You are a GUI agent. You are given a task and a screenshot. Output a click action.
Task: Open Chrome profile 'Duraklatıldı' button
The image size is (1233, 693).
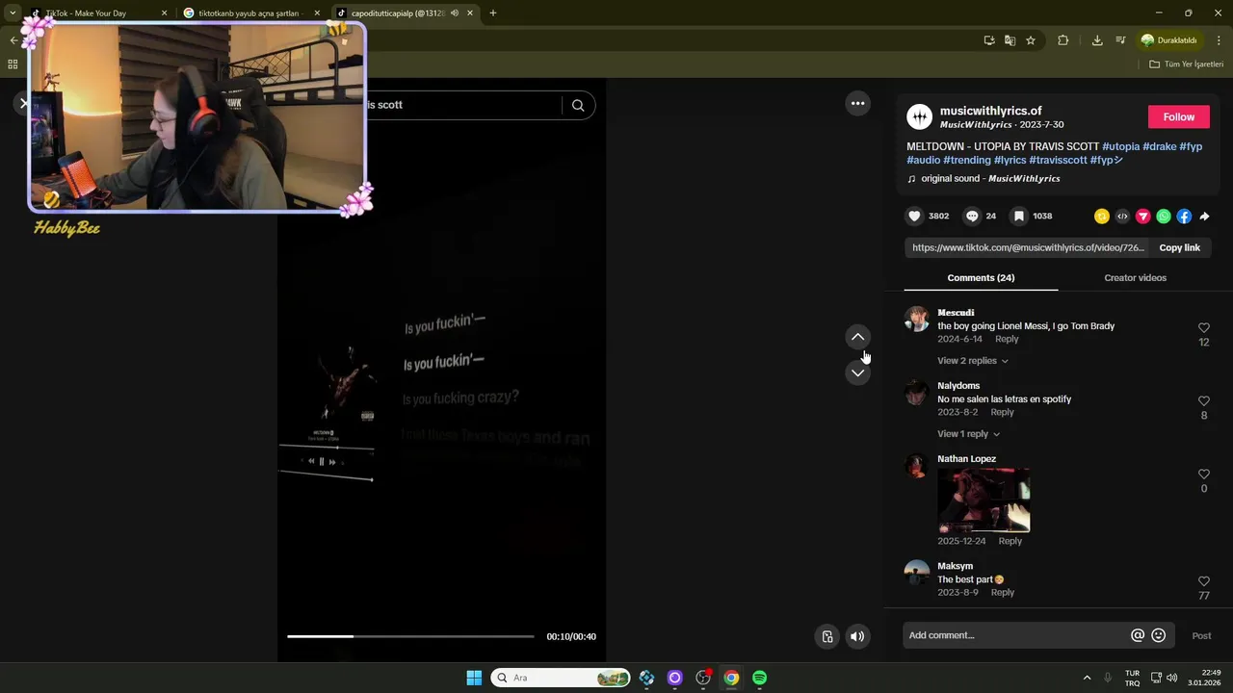(1168, 40)
